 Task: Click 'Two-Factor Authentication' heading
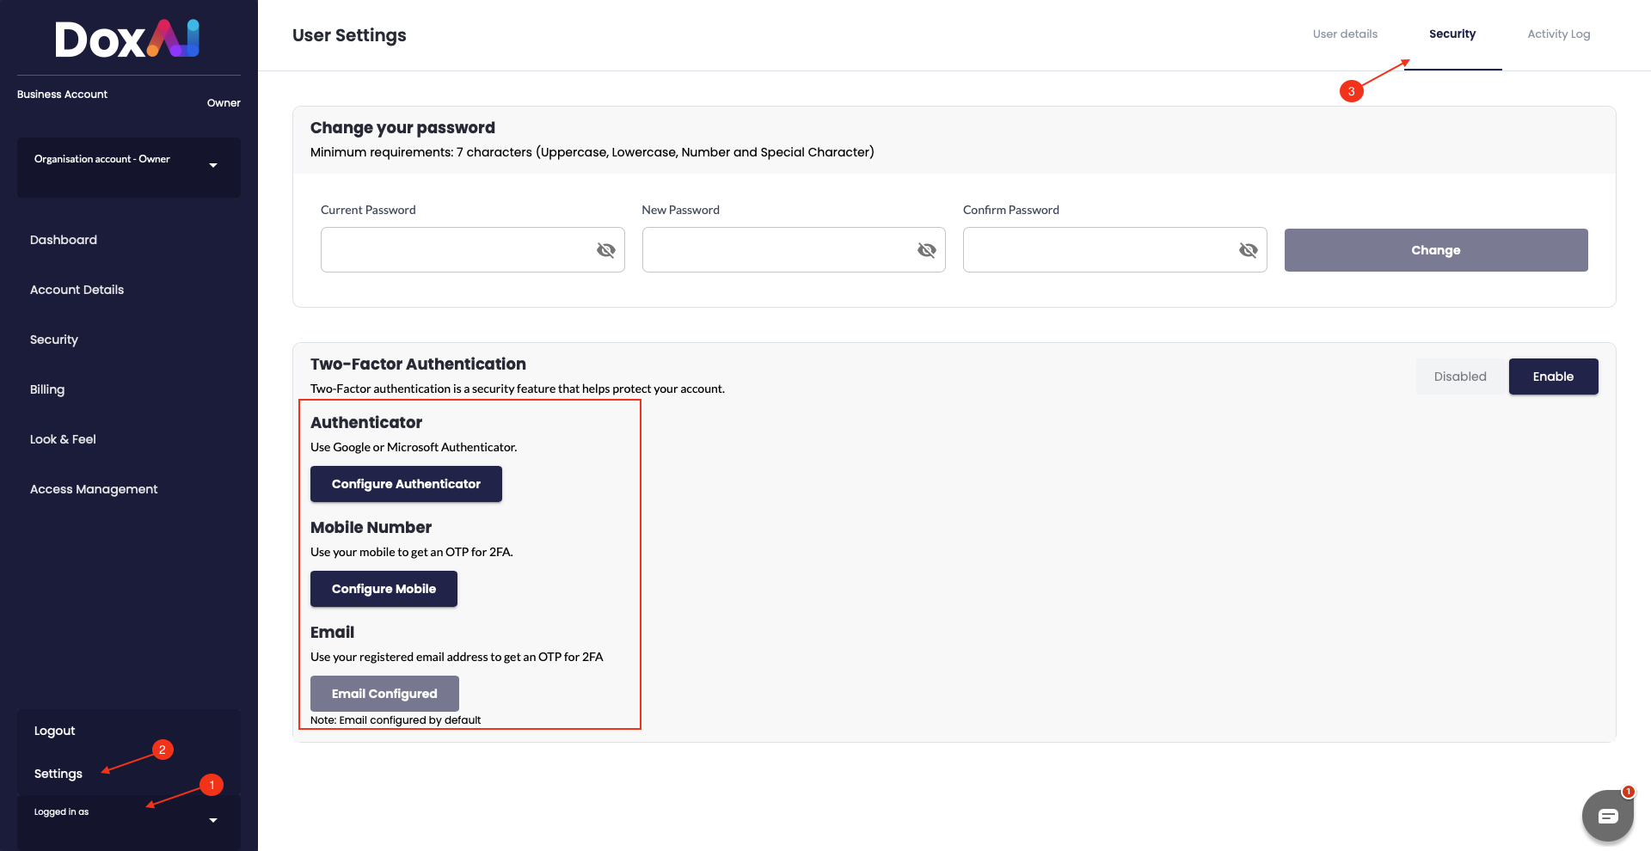[x=418, y=364]
